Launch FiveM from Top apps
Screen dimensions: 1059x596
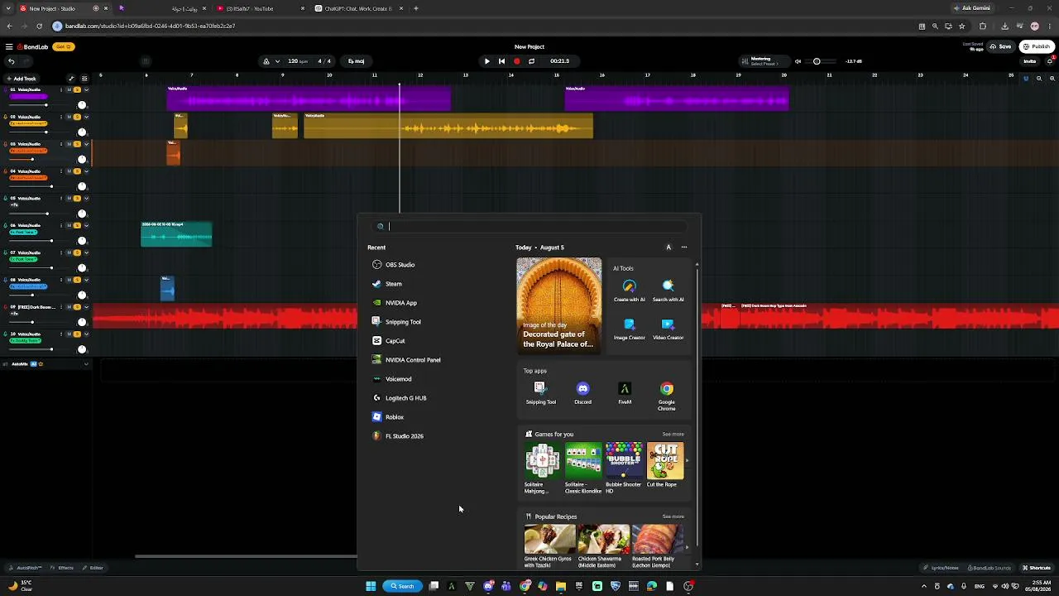click(x=625, y=393)
